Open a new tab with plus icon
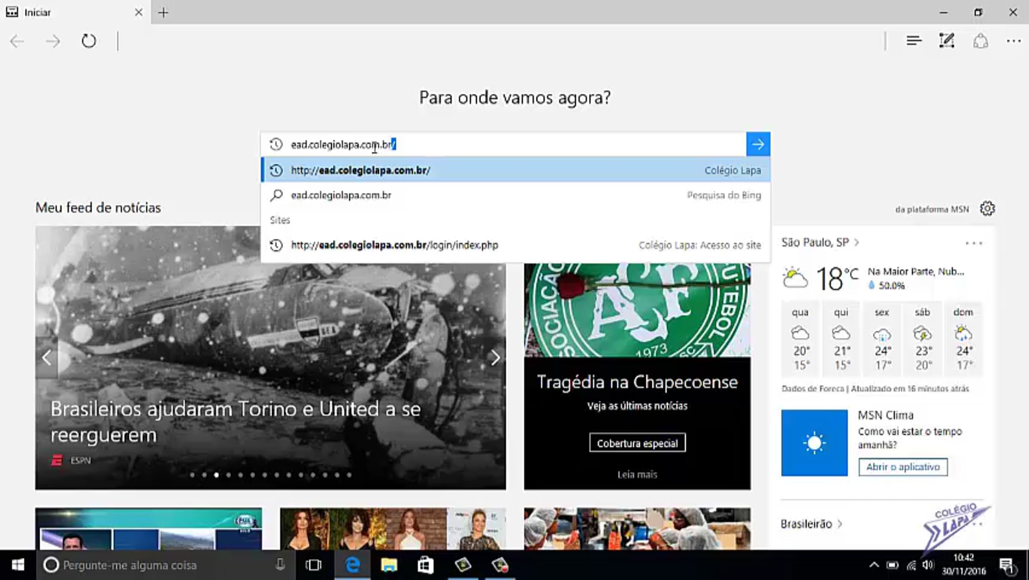 (x=163, y=12)
